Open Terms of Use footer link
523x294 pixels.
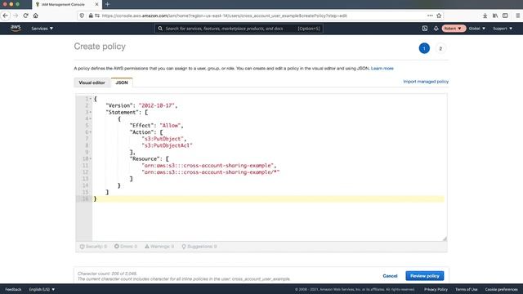(x=467, y=289)
